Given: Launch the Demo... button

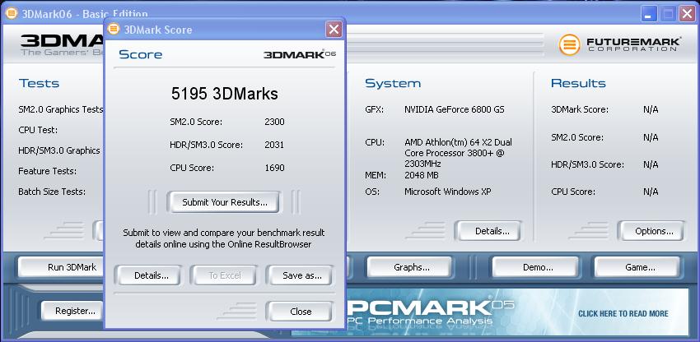Looking at the screenshot, I should (x=537, y=267).
